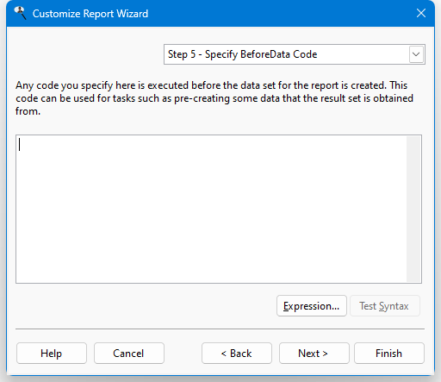Go back to the previous wizard step

(x=237, y=353)
